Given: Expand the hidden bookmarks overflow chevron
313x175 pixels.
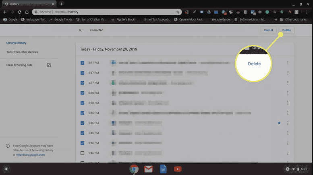Looking at the screenshot, I should 276,20.
